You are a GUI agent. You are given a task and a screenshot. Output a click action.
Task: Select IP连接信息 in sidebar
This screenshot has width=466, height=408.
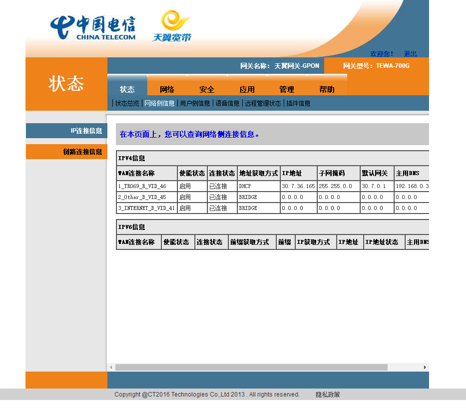pos(86,131)
